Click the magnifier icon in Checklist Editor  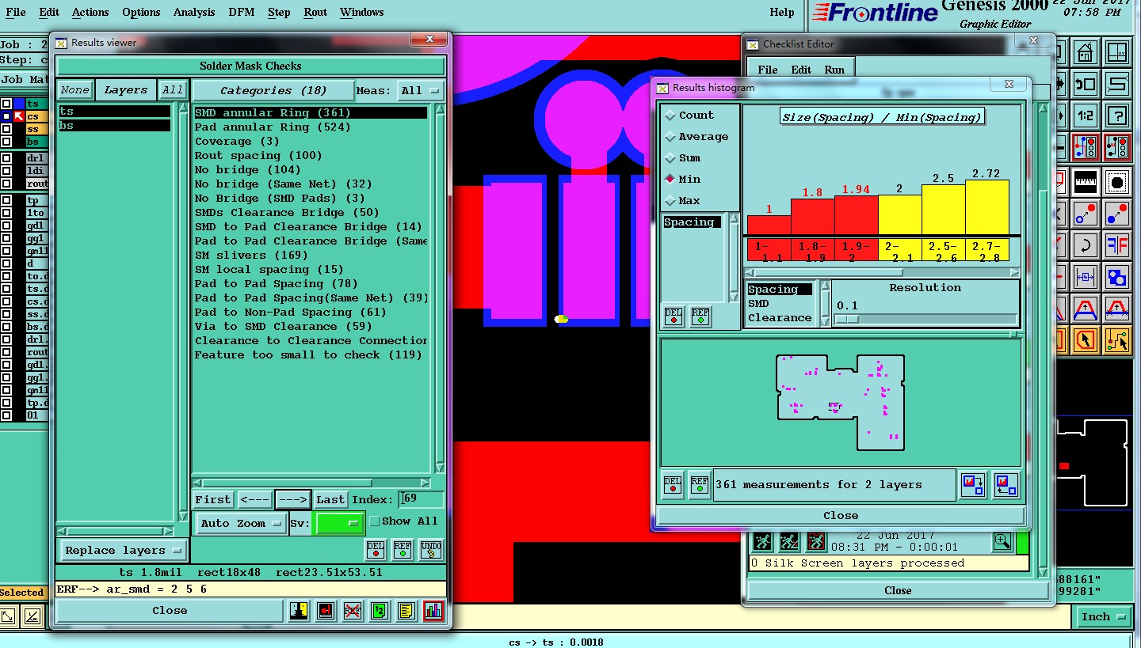click(x=1002, y=542)
